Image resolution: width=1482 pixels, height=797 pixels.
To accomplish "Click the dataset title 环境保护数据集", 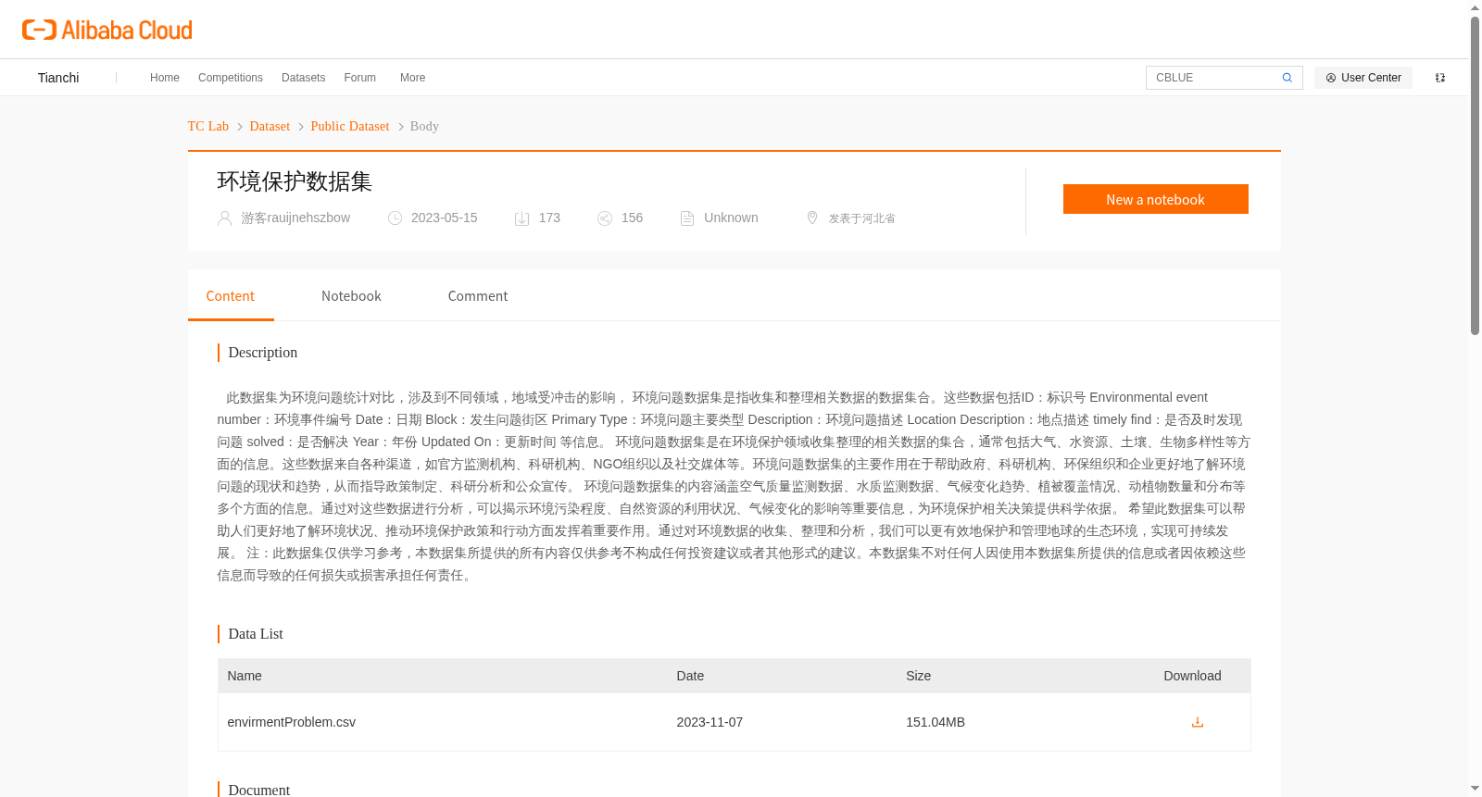I will 295,181.
